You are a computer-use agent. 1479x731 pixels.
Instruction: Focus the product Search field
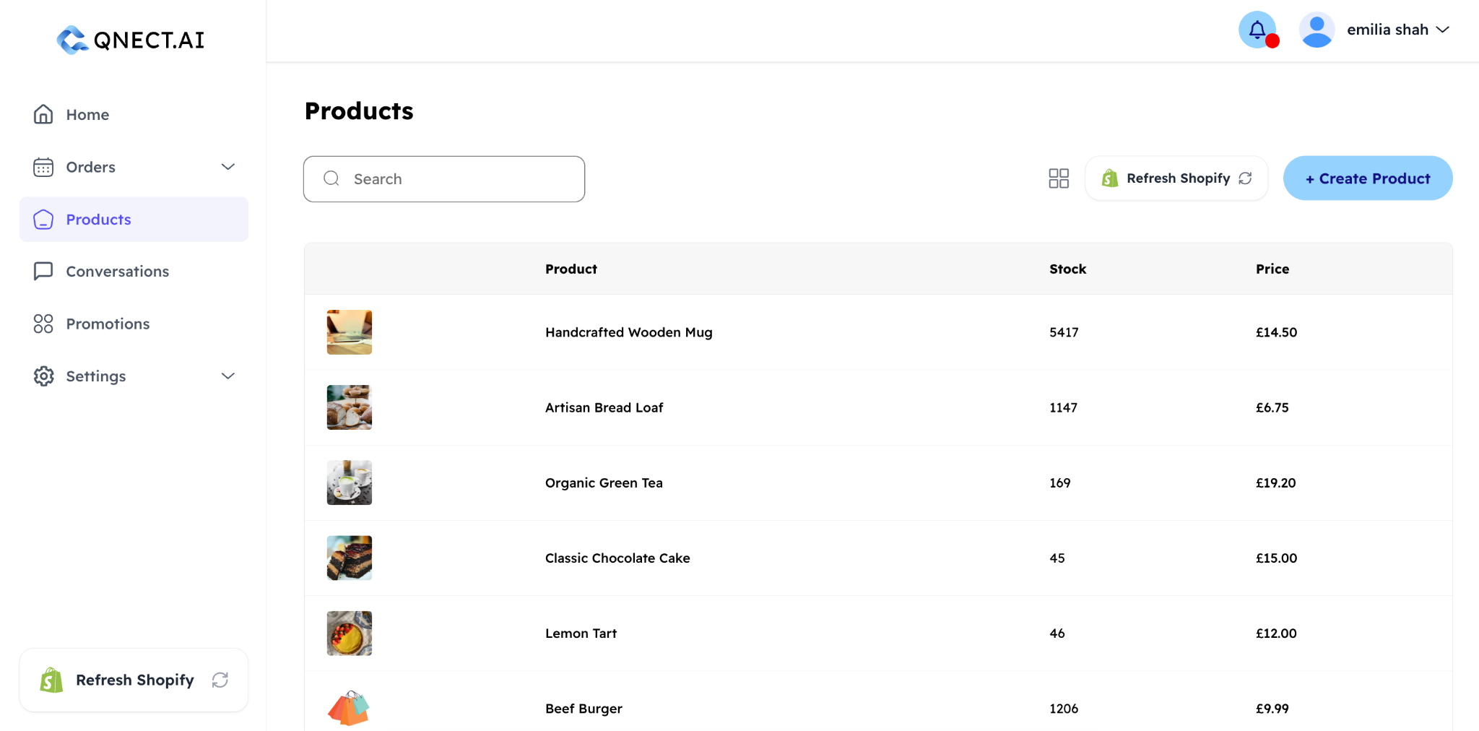tap(444, 178)
